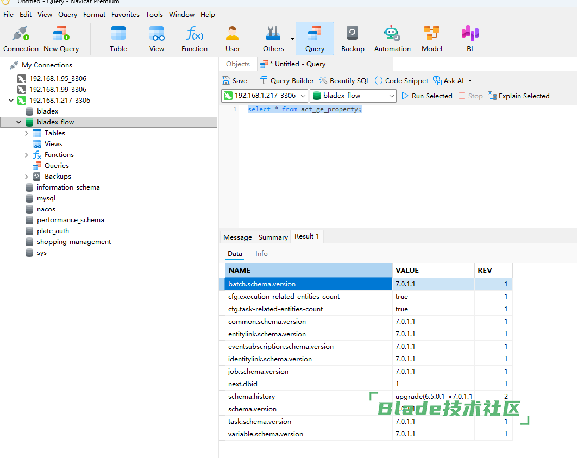This screenshot has width=577, height=458.
Task: Open the Format menu
Action: tap(94, 14)
